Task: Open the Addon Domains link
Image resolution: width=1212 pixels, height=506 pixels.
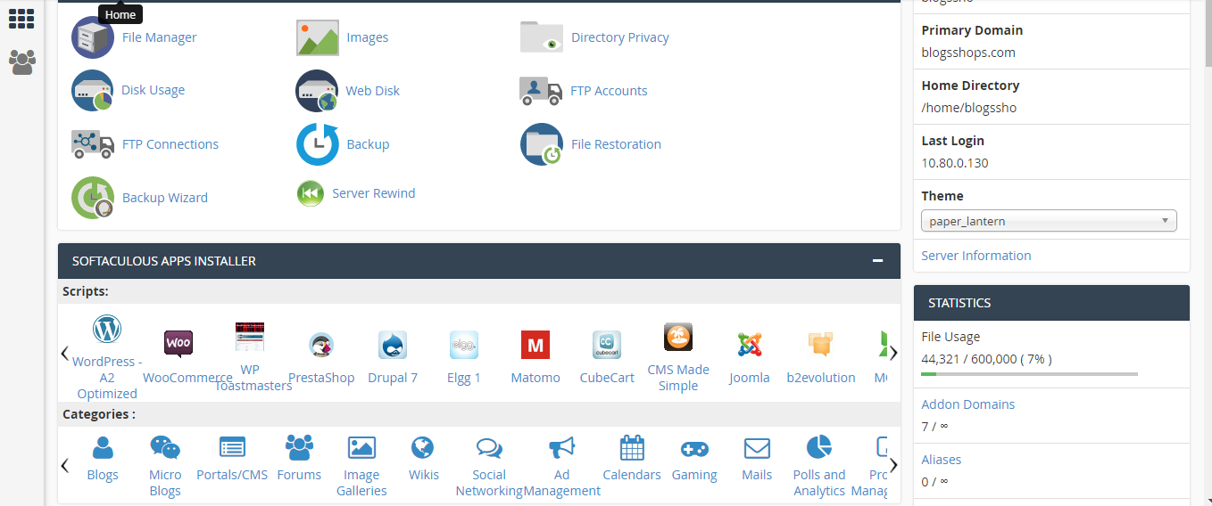Action: click(967, 404)
